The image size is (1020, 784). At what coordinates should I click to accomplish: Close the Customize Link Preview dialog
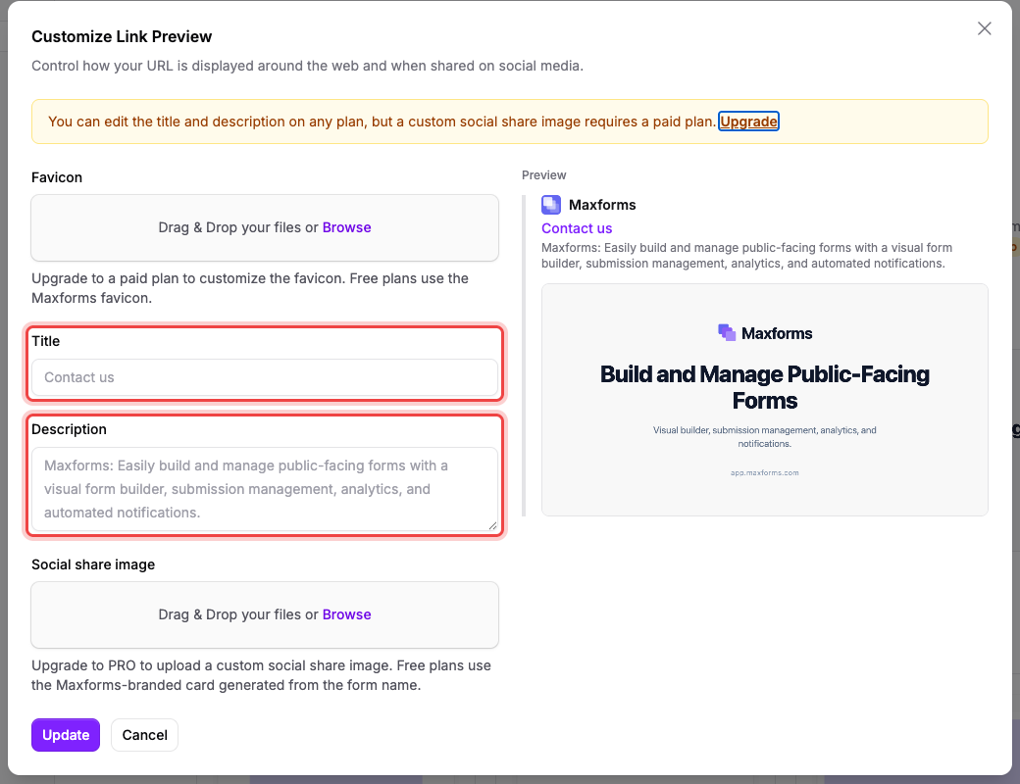click(985, 28)
